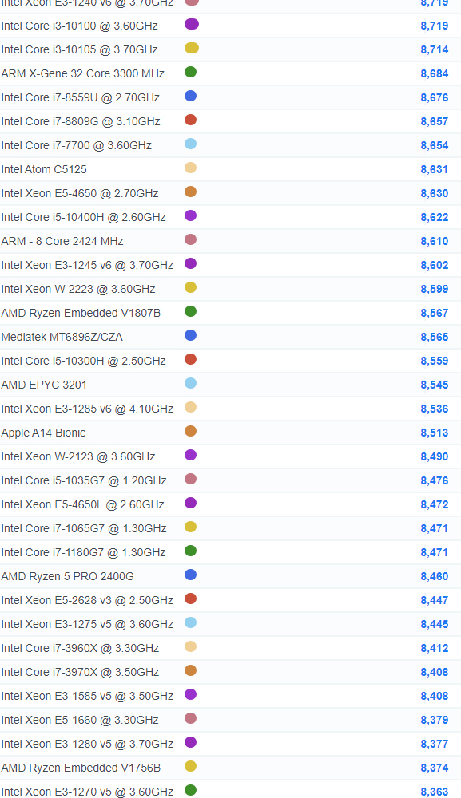Open Intel Xeon E3-1275 v5 @ 3.60GHz
461x798 pixels.
coord(87,624)
